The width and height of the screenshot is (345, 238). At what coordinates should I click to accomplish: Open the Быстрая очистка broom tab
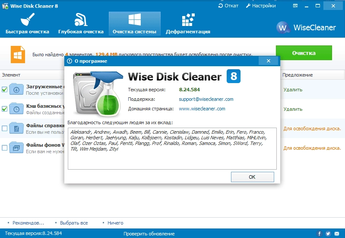coord(27,24)
